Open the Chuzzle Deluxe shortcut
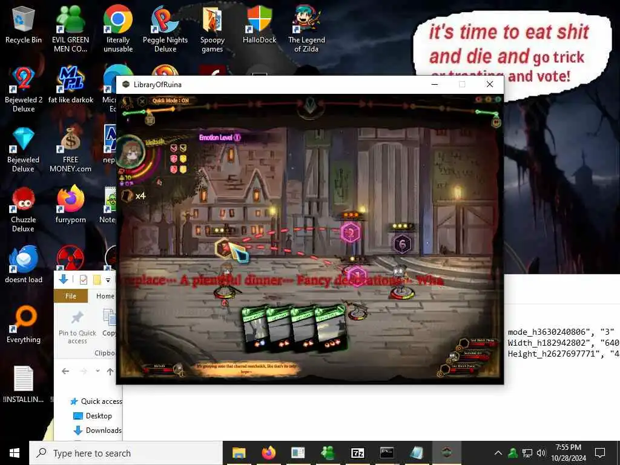This screenshot has width=620, height=465. (24, 209)
